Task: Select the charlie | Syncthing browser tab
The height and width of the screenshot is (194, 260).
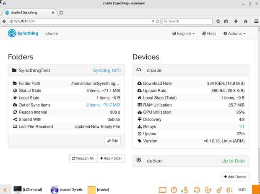Action: click(x=30, y=13)
